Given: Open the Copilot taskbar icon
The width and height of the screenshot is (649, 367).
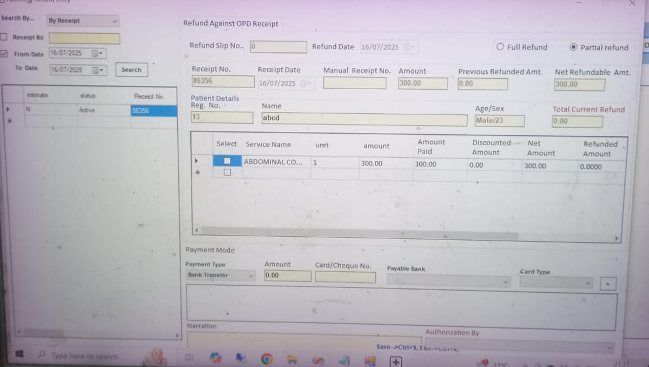Looking at the screenshot, I should pyautogui.click(x=216, y=358).
